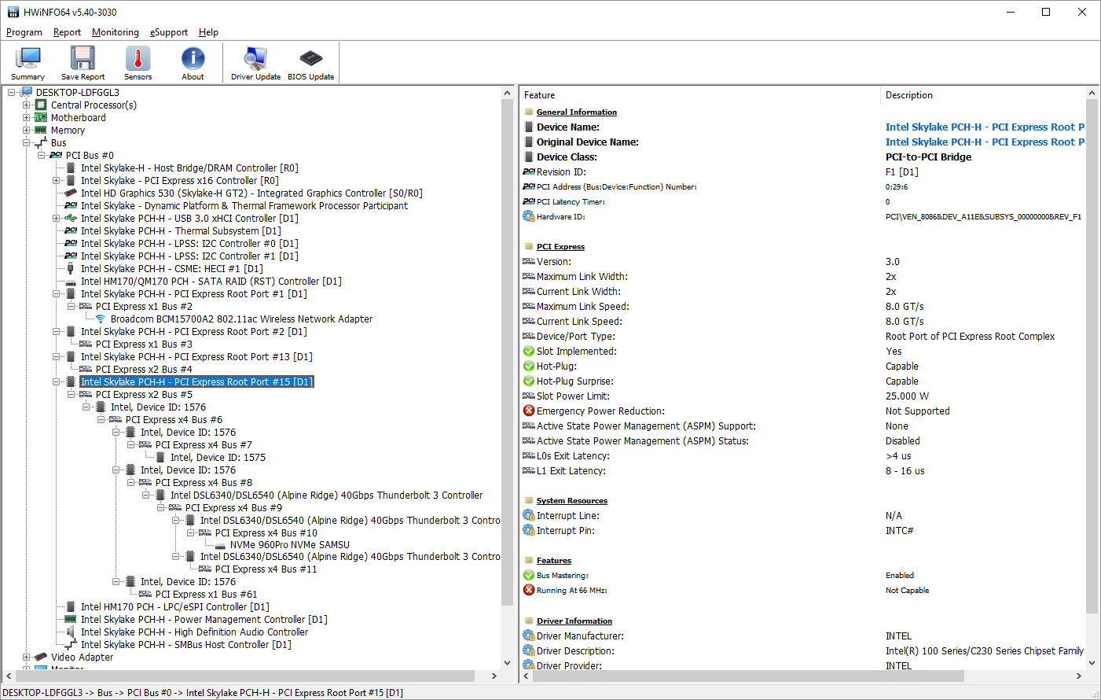Screen dimensions: 1101x700
Task: Expand the Video Adapter node
Action: coord(27,658)
